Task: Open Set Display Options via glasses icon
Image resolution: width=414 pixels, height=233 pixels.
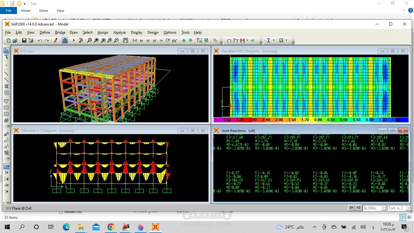Action: point(174,40)
